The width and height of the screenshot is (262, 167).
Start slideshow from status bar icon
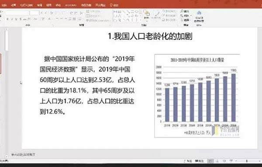[231, 161]
